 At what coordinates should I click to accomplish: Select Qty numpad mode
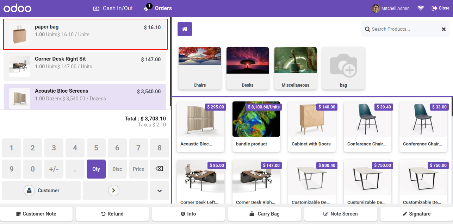[x=96, y=169]
